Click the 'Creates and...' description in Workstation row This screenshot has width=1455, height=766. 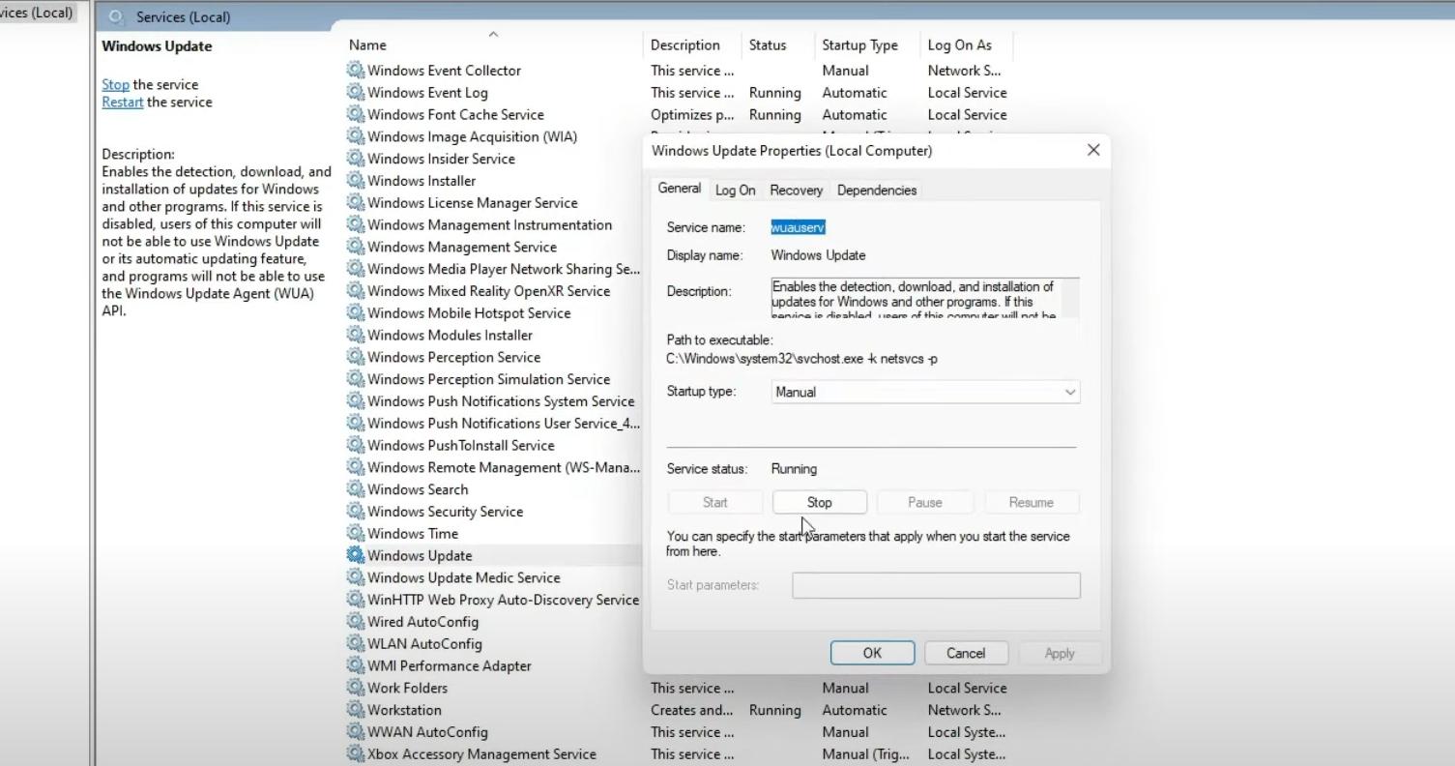pyautogui.click(x=692, y=710)
